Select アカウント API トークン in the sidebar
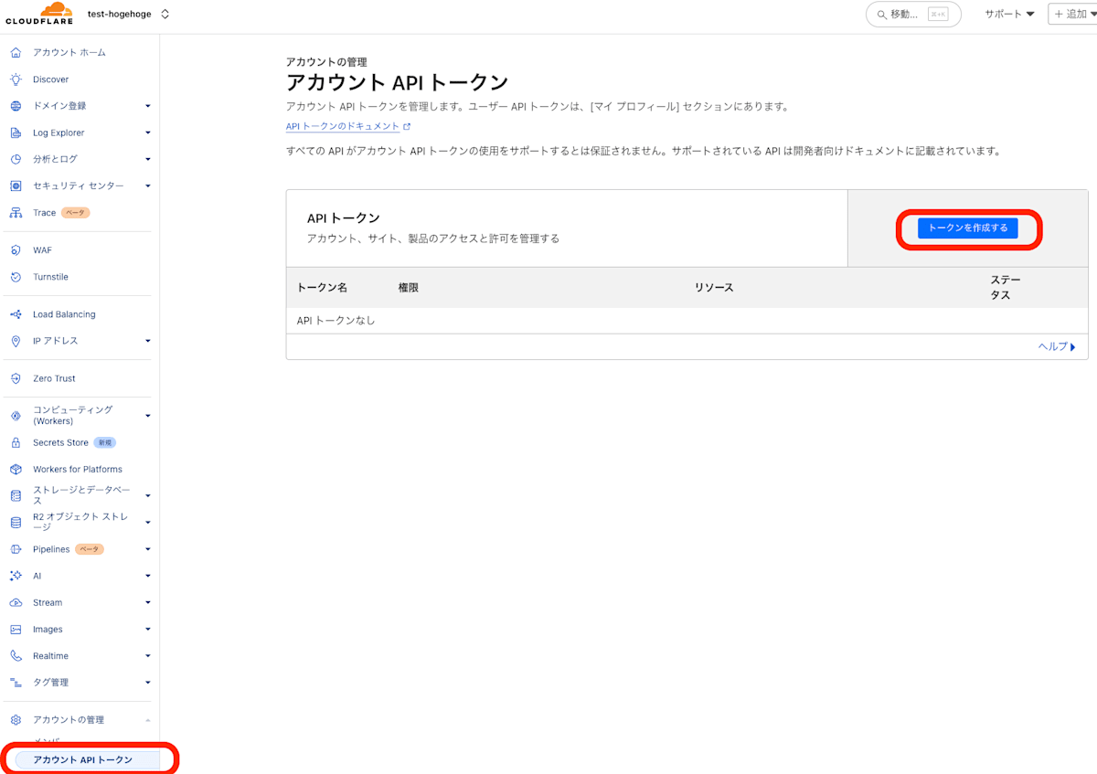 (87, 759)
